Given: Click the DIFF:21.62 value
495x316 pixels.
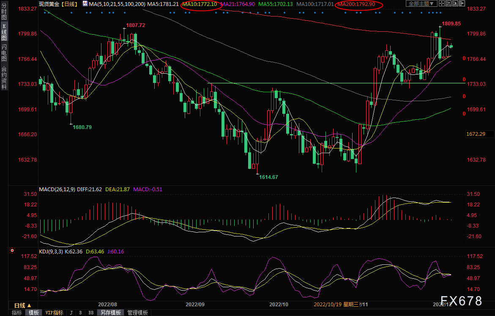Looking at the screenshot, I should tap(89, 189).
